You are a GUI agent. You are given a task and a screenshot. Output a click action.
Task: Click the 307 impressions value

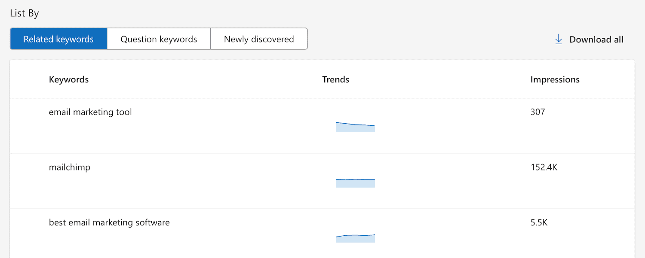click(x=537, y=112)
